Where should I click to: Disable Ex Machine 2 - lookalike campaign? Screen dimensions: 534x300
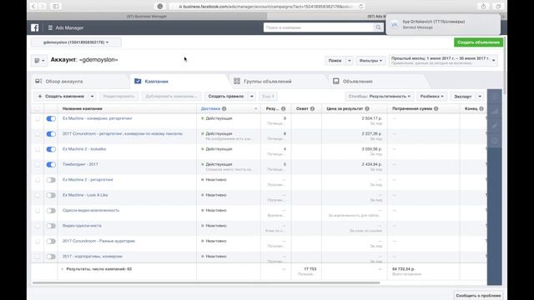(x=51, y=149)
